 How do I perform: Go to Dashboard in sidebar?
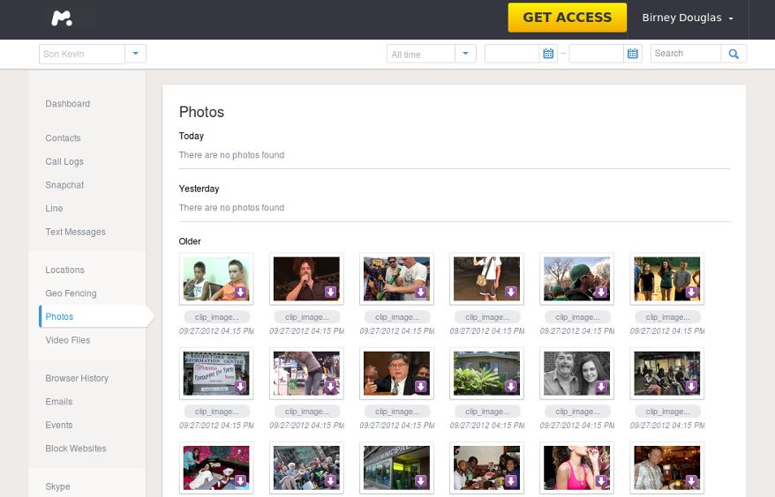point(68,104)
